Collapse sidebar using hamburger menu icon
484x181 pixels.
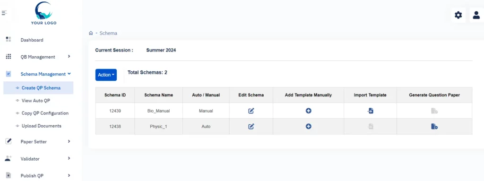pyautogui.click(x=4, y=13)
